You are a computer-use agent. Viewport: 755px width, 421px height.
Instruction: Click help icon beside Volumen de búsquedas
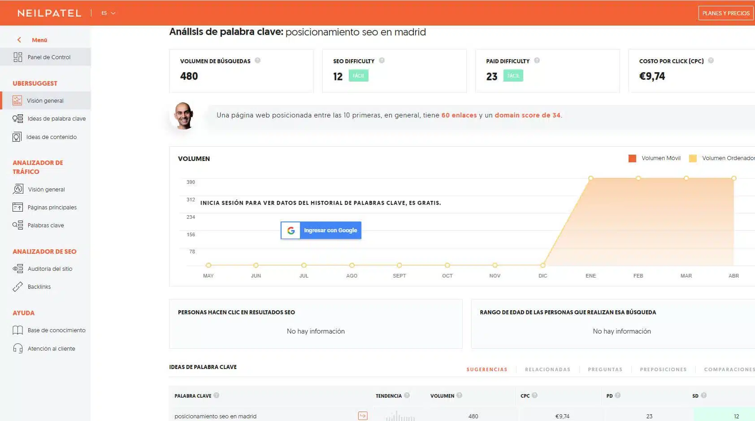click(258, 61)
